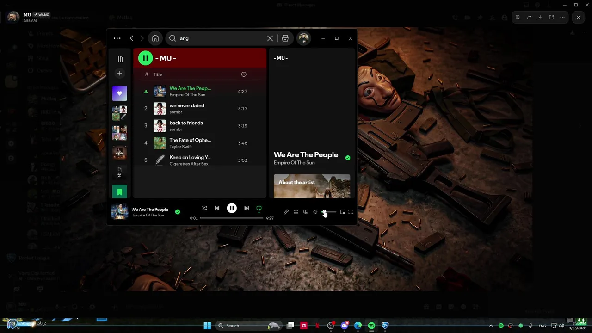Show hidden system tray icons chevron
This screenshot has width=592, height=333.
click(491, 326)
